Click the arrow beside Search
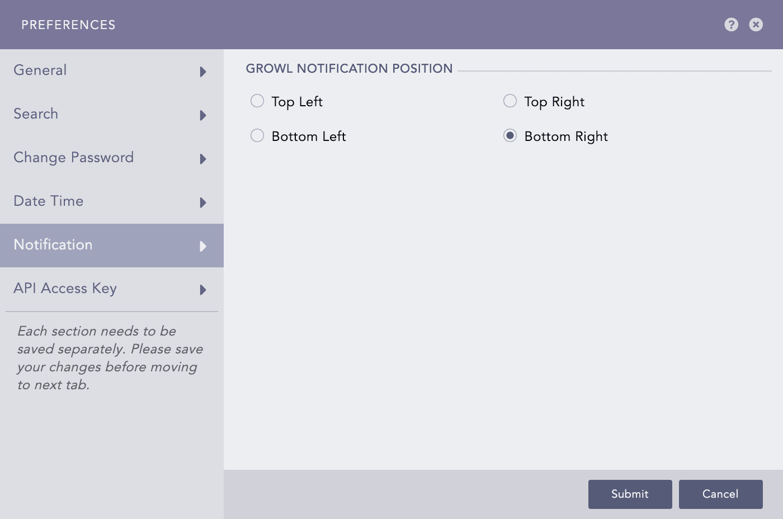The image size is (783, 519). coord(203,115)
